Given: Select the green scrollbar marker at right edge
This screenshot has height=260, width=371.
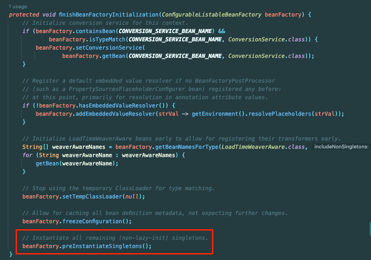Looking at the screenshot, I should pos(370,229).
